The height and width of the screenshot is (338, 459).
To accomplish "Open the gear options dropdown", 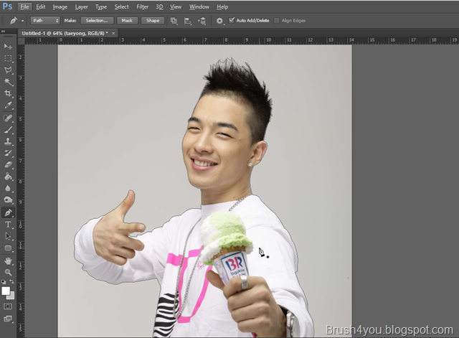I will coord(219,21).
